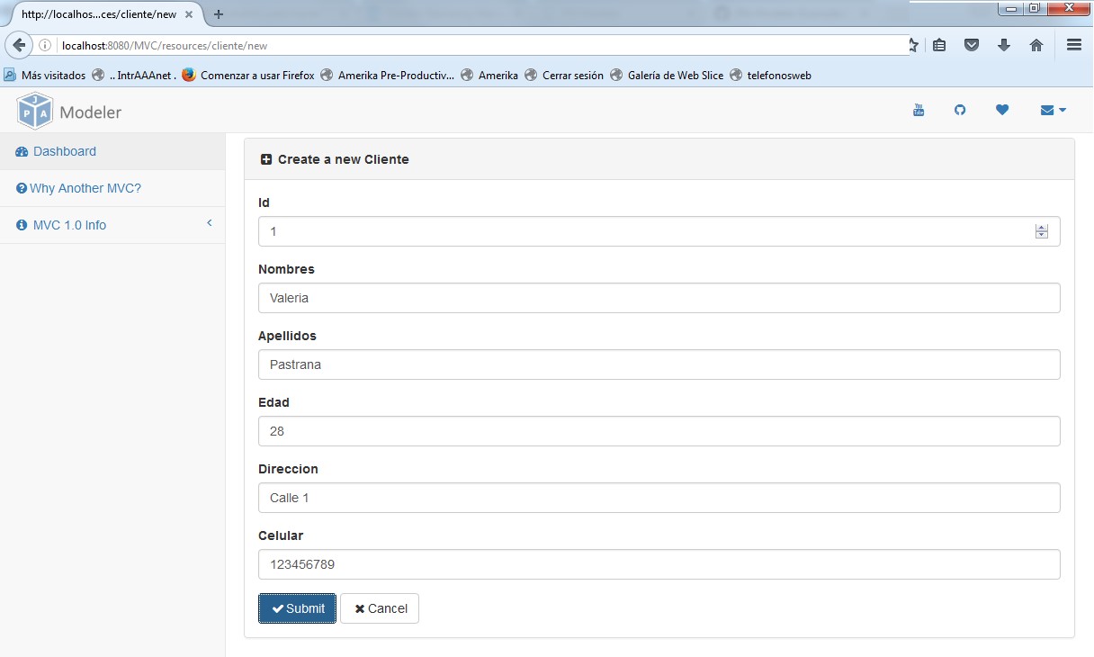Select the cliente/new browser tab
The height and width of the screenshot is (657, 1094).
click(94, 14)
